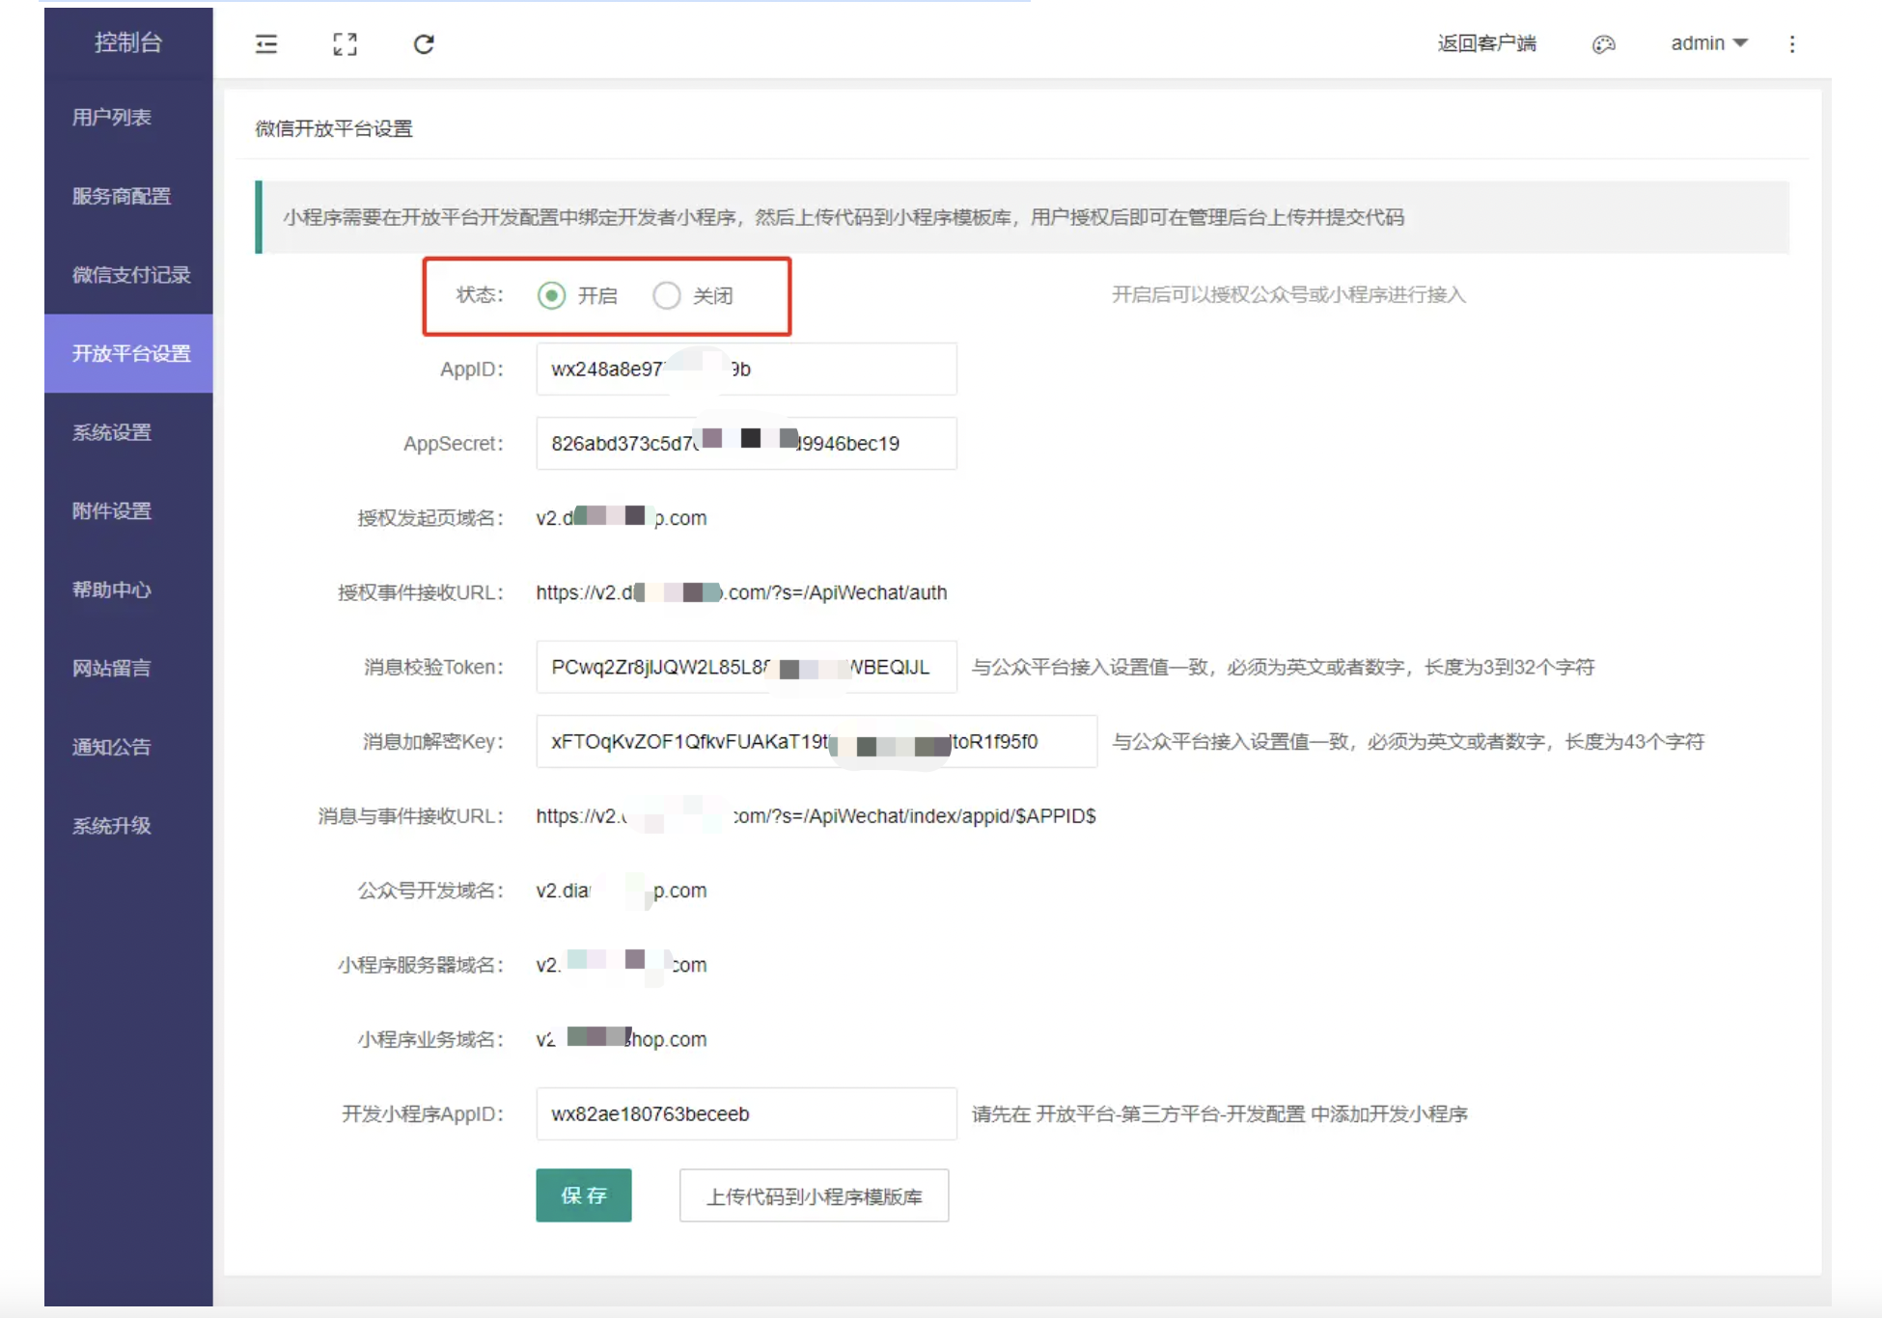Click the hint about 长度为3到32个字符

tap(1283, 667)
